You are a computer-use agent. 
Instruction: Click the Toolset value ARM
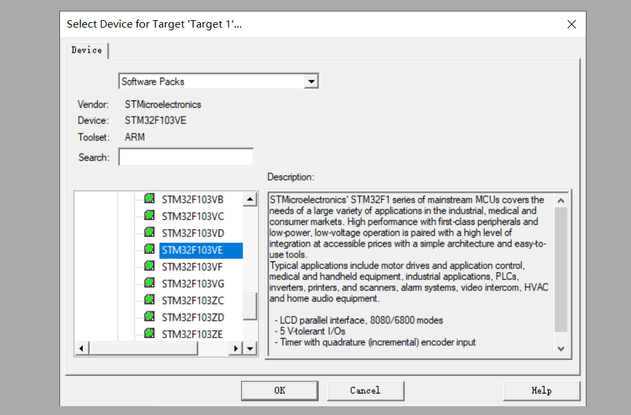click(135, 137)
